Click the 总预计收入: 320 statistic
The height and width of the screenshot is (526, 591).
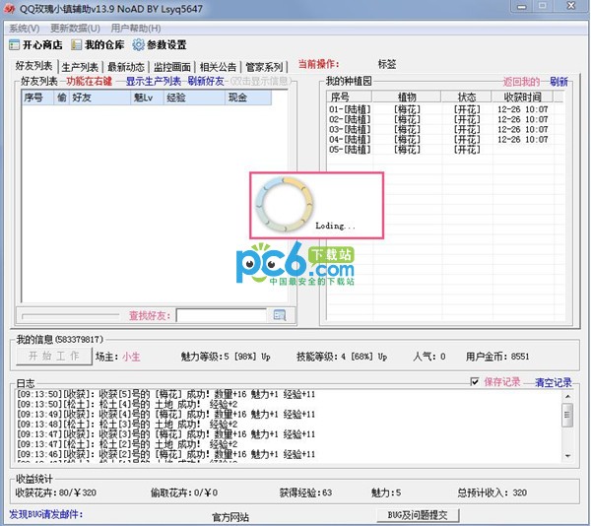pos(492,493)
